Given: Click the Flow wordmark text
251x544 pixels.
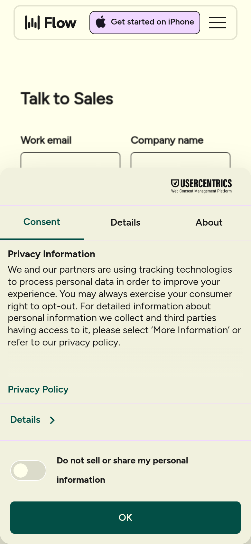Looking at the screenshot, I should 60,23.
